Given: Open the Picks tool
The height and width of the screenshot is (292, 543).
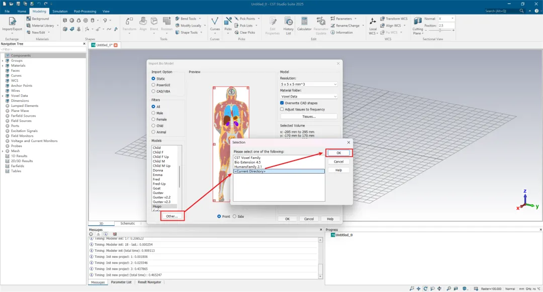Looking at the screenshot, I should (x=228, y=24).
